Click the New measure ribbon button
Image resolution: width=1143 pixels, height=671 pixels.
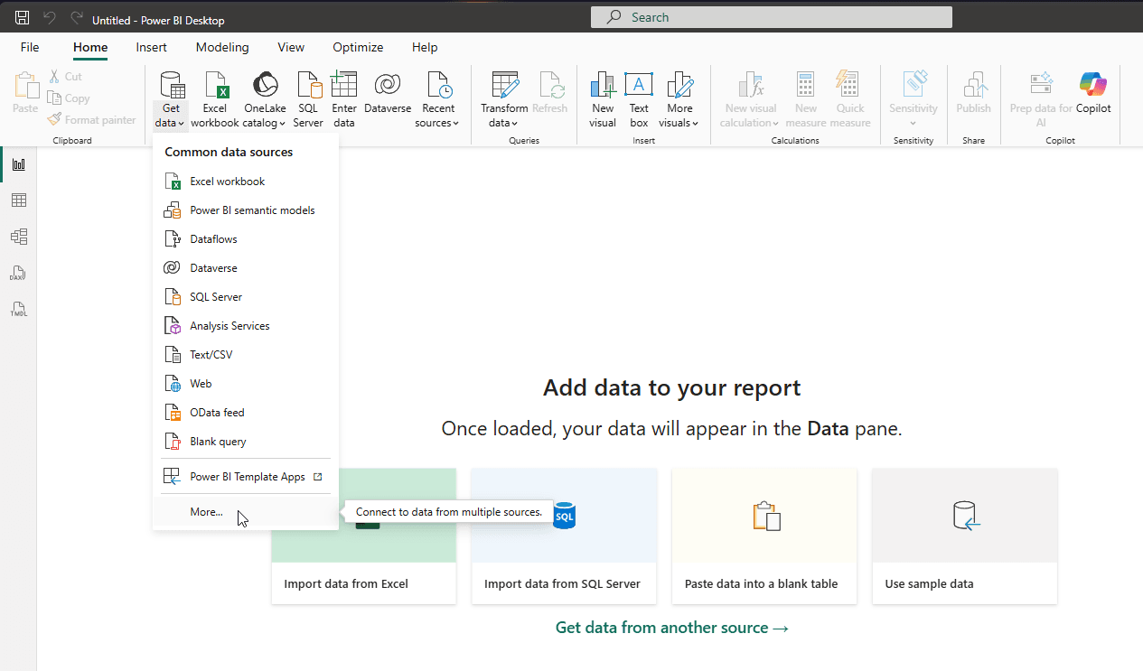point(806,100)
